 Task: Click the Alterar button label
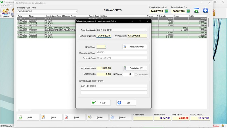(53, 117)
